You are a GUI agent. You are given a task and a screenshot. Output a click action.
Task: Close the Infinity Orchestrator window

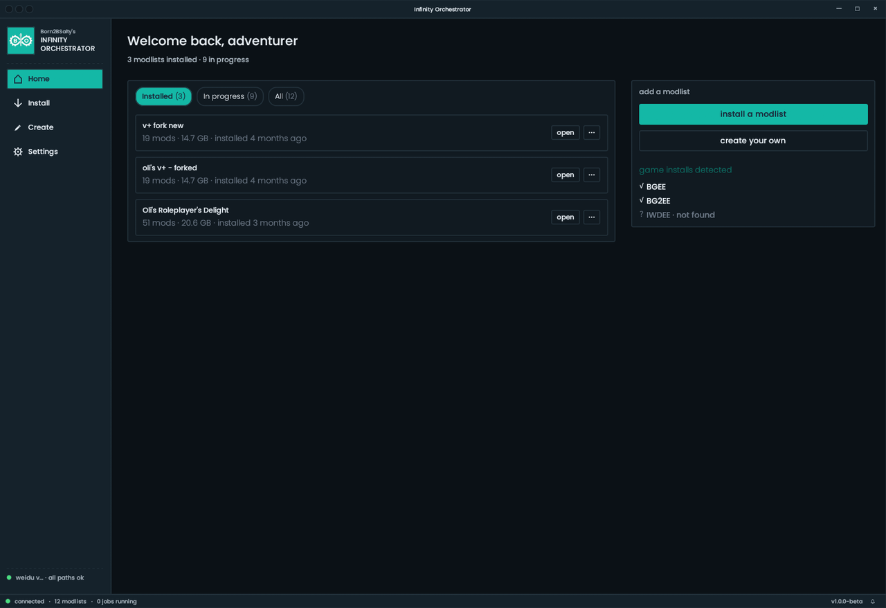(875, 9)
